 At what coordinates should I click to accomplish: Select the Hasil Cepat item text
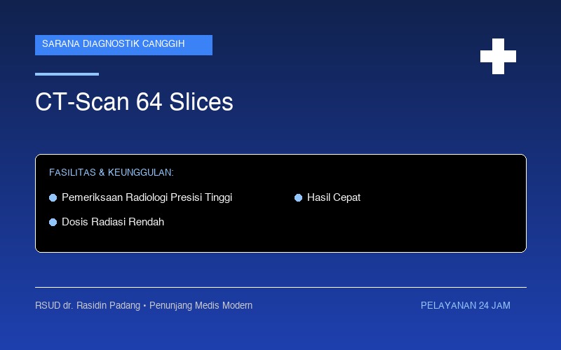334,197
